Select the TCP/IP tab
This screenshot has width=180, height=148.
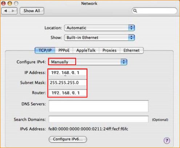[x=45, y=50]
